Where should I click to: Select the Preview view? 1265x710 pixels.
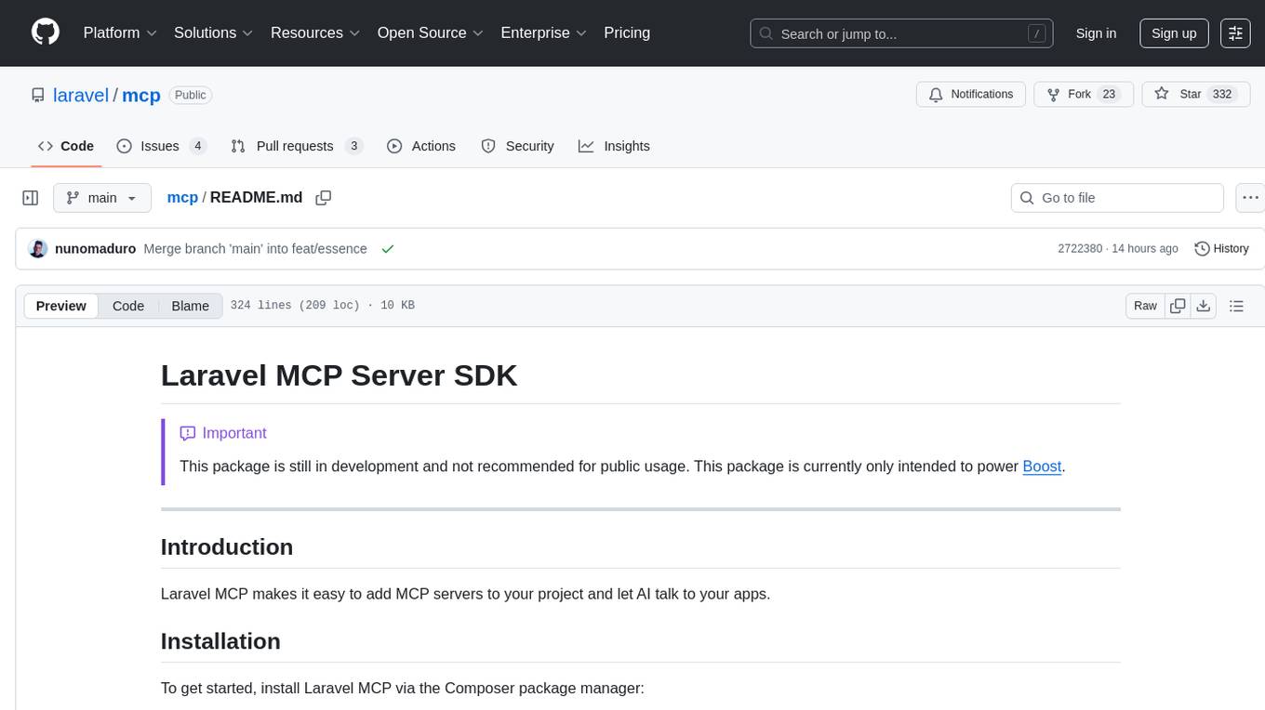[x=61, y=306]
